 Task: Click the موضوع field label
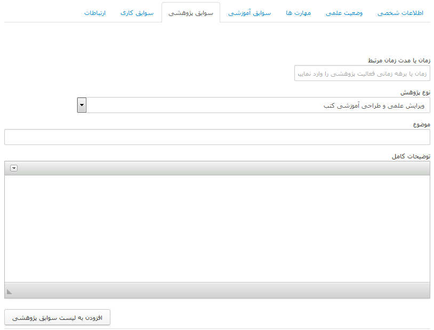click(x=421, y=124)
